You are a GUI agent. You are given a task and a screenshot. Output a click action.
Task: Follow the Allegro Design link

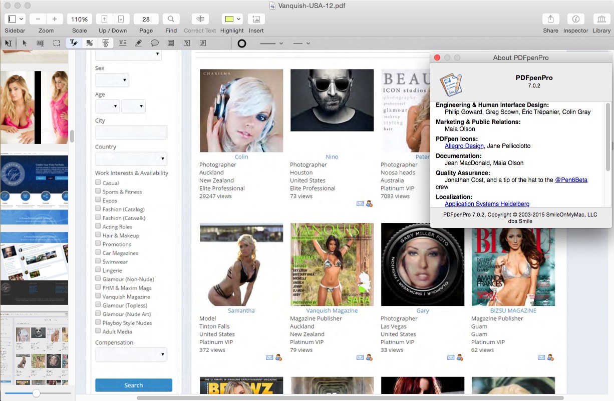point(464,146)
